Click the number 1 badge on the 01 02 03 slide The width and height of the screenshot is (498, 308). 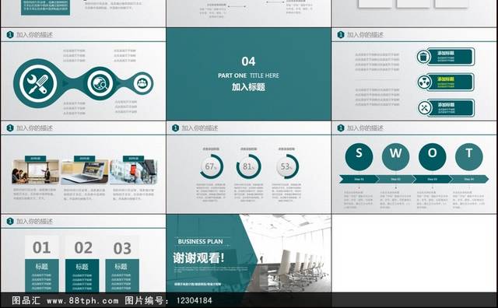click(10, 222)
